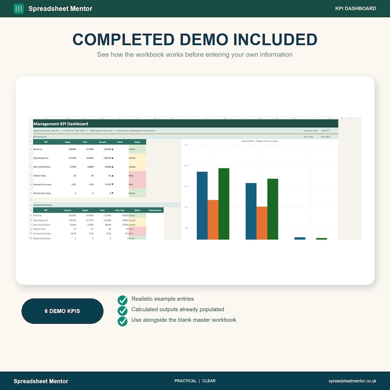Click the chart title Financial KPIs Target vs Prior vs Current
Image resolution: width=390 pixels, height=390 pixels.
[x=260, y=141]
